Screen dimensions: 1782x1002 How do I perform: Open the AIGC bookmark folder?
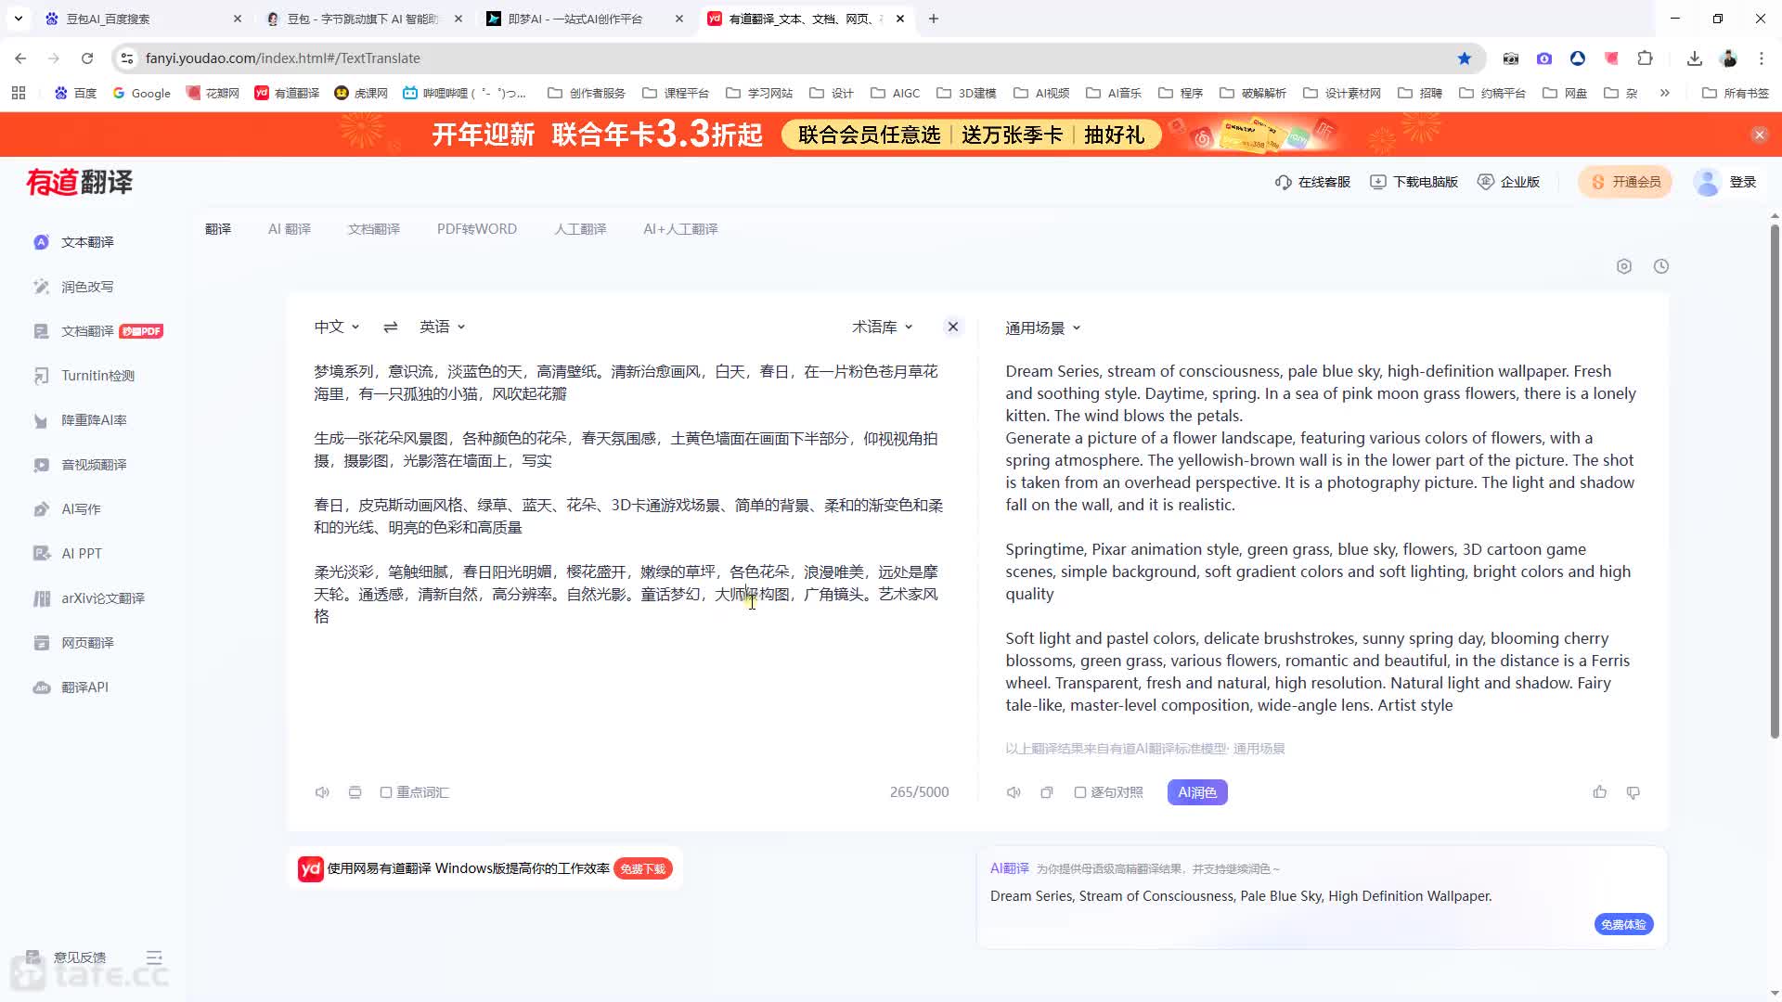[896, 93]
